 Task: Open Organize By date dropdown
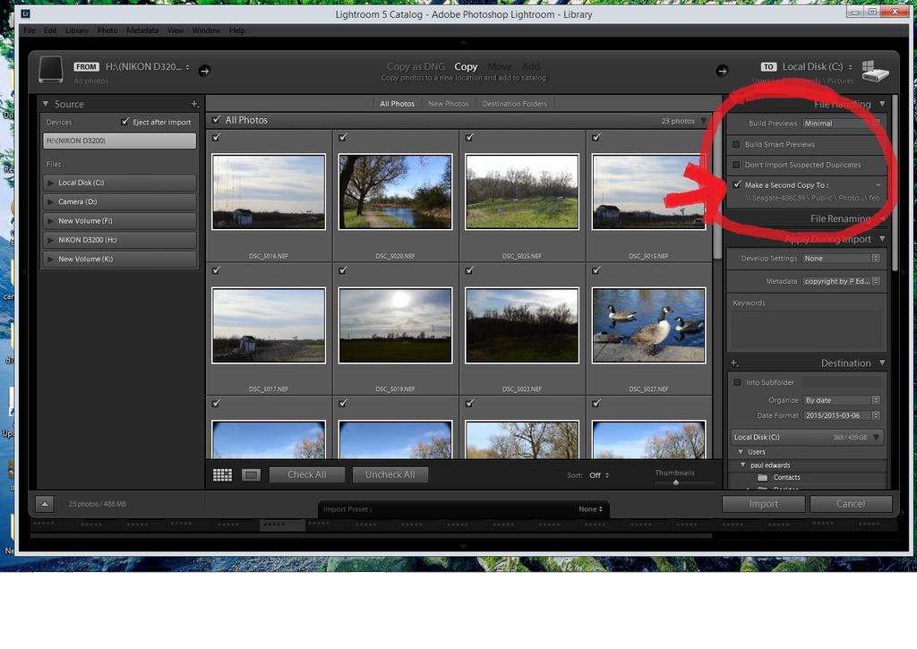tap(842, 400)
